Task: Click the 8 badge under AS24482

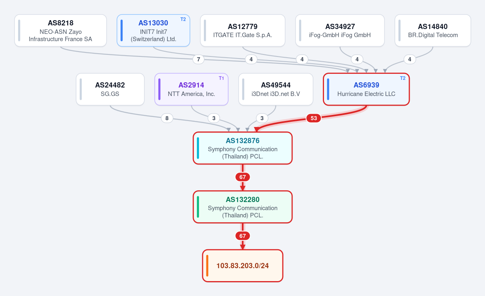Action: 167,118
